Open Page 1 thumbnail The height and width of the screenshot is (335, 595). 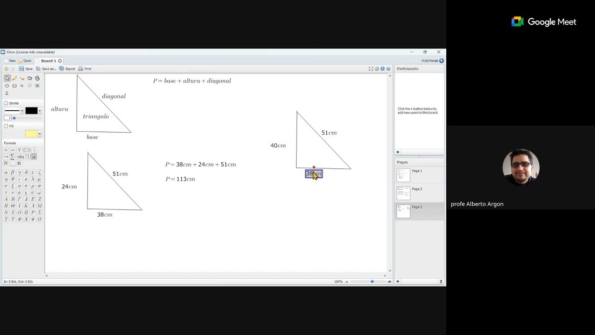coord(403,175)
